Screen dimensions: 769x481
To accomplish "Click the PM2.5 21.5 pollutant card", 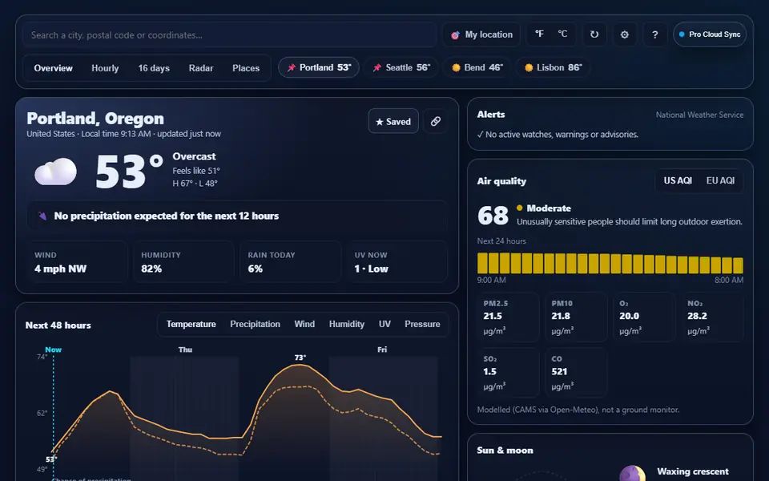I will pos(508,317).
